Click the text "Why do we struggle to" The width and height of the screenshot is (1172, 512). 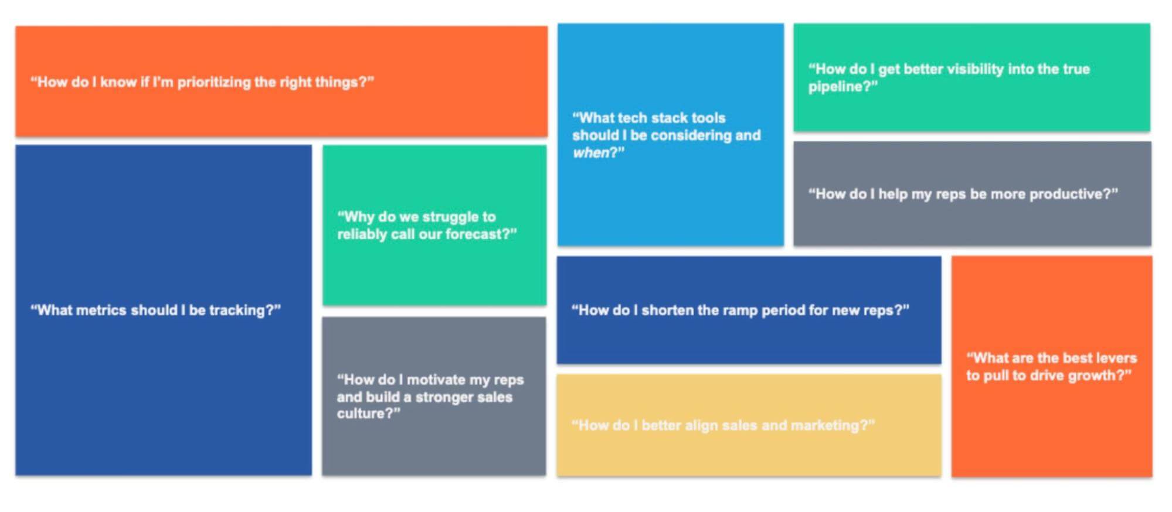tap(417, 217)
